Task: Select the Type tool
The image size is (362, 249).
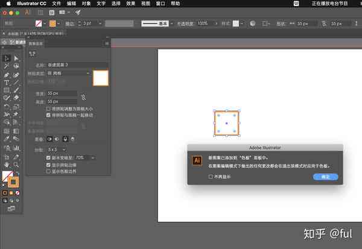Action: tap(7, 83)
